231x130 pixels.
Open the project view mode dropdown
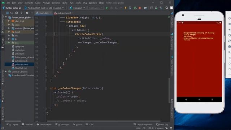click(x=10, y=13)
